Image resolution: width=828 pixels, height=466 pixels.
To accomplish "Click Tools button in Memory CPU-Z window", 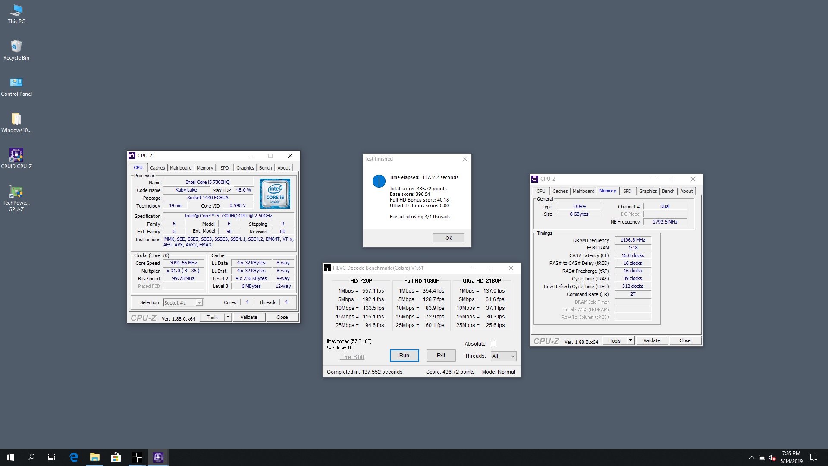I will (615, 340).
